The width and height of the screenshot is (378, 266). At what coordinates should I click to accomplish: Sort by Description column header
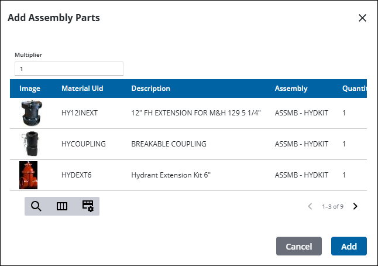[150, 88]
